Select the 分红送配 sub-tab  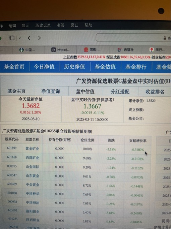pyautogui.click(x=120, y=92)
